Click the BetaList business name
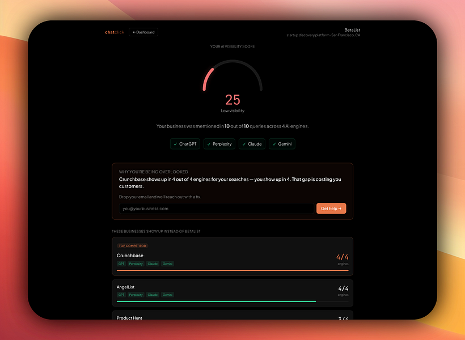The width and height of the screenshot is (465, 340). (352, 30)
